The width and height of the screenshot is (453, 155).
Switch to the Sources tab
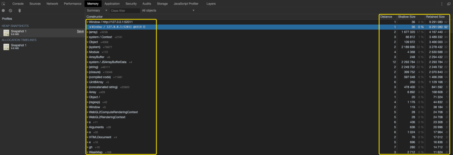tap(35, 4)
